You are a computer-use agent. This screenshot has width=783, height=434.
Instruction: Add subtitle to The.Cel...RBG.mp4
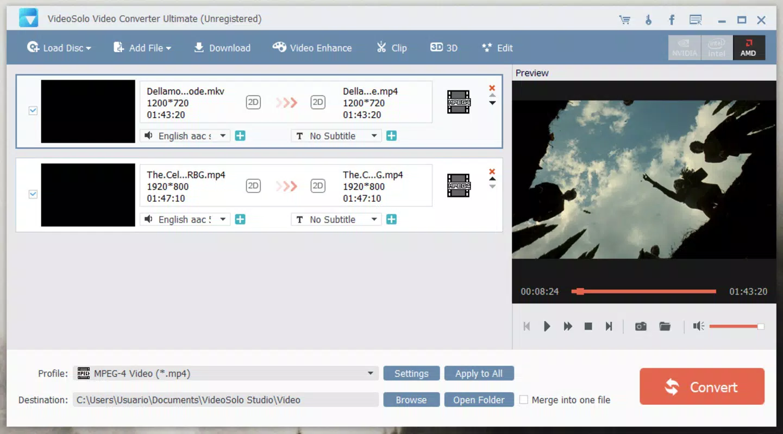391,219
